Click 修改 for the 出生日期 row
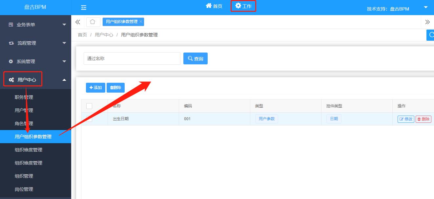 pyautogui.click(x=406, y=119)
